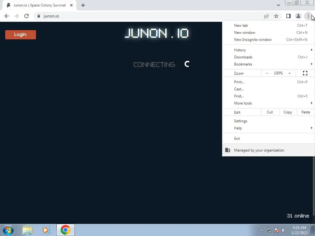
Task: Open the Windows Start button
Action: coord(8,230)
